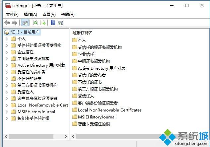Expand 第三方根证书颁发机构 tree node
210x147 pixels.
coord(7,85)
